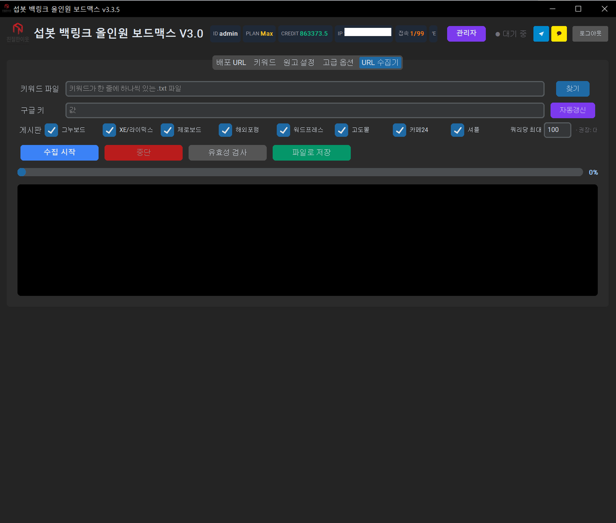Toggle the 카페24 checkbox
The height and width of the screenshot is (523, 616).
click(399, 130)
